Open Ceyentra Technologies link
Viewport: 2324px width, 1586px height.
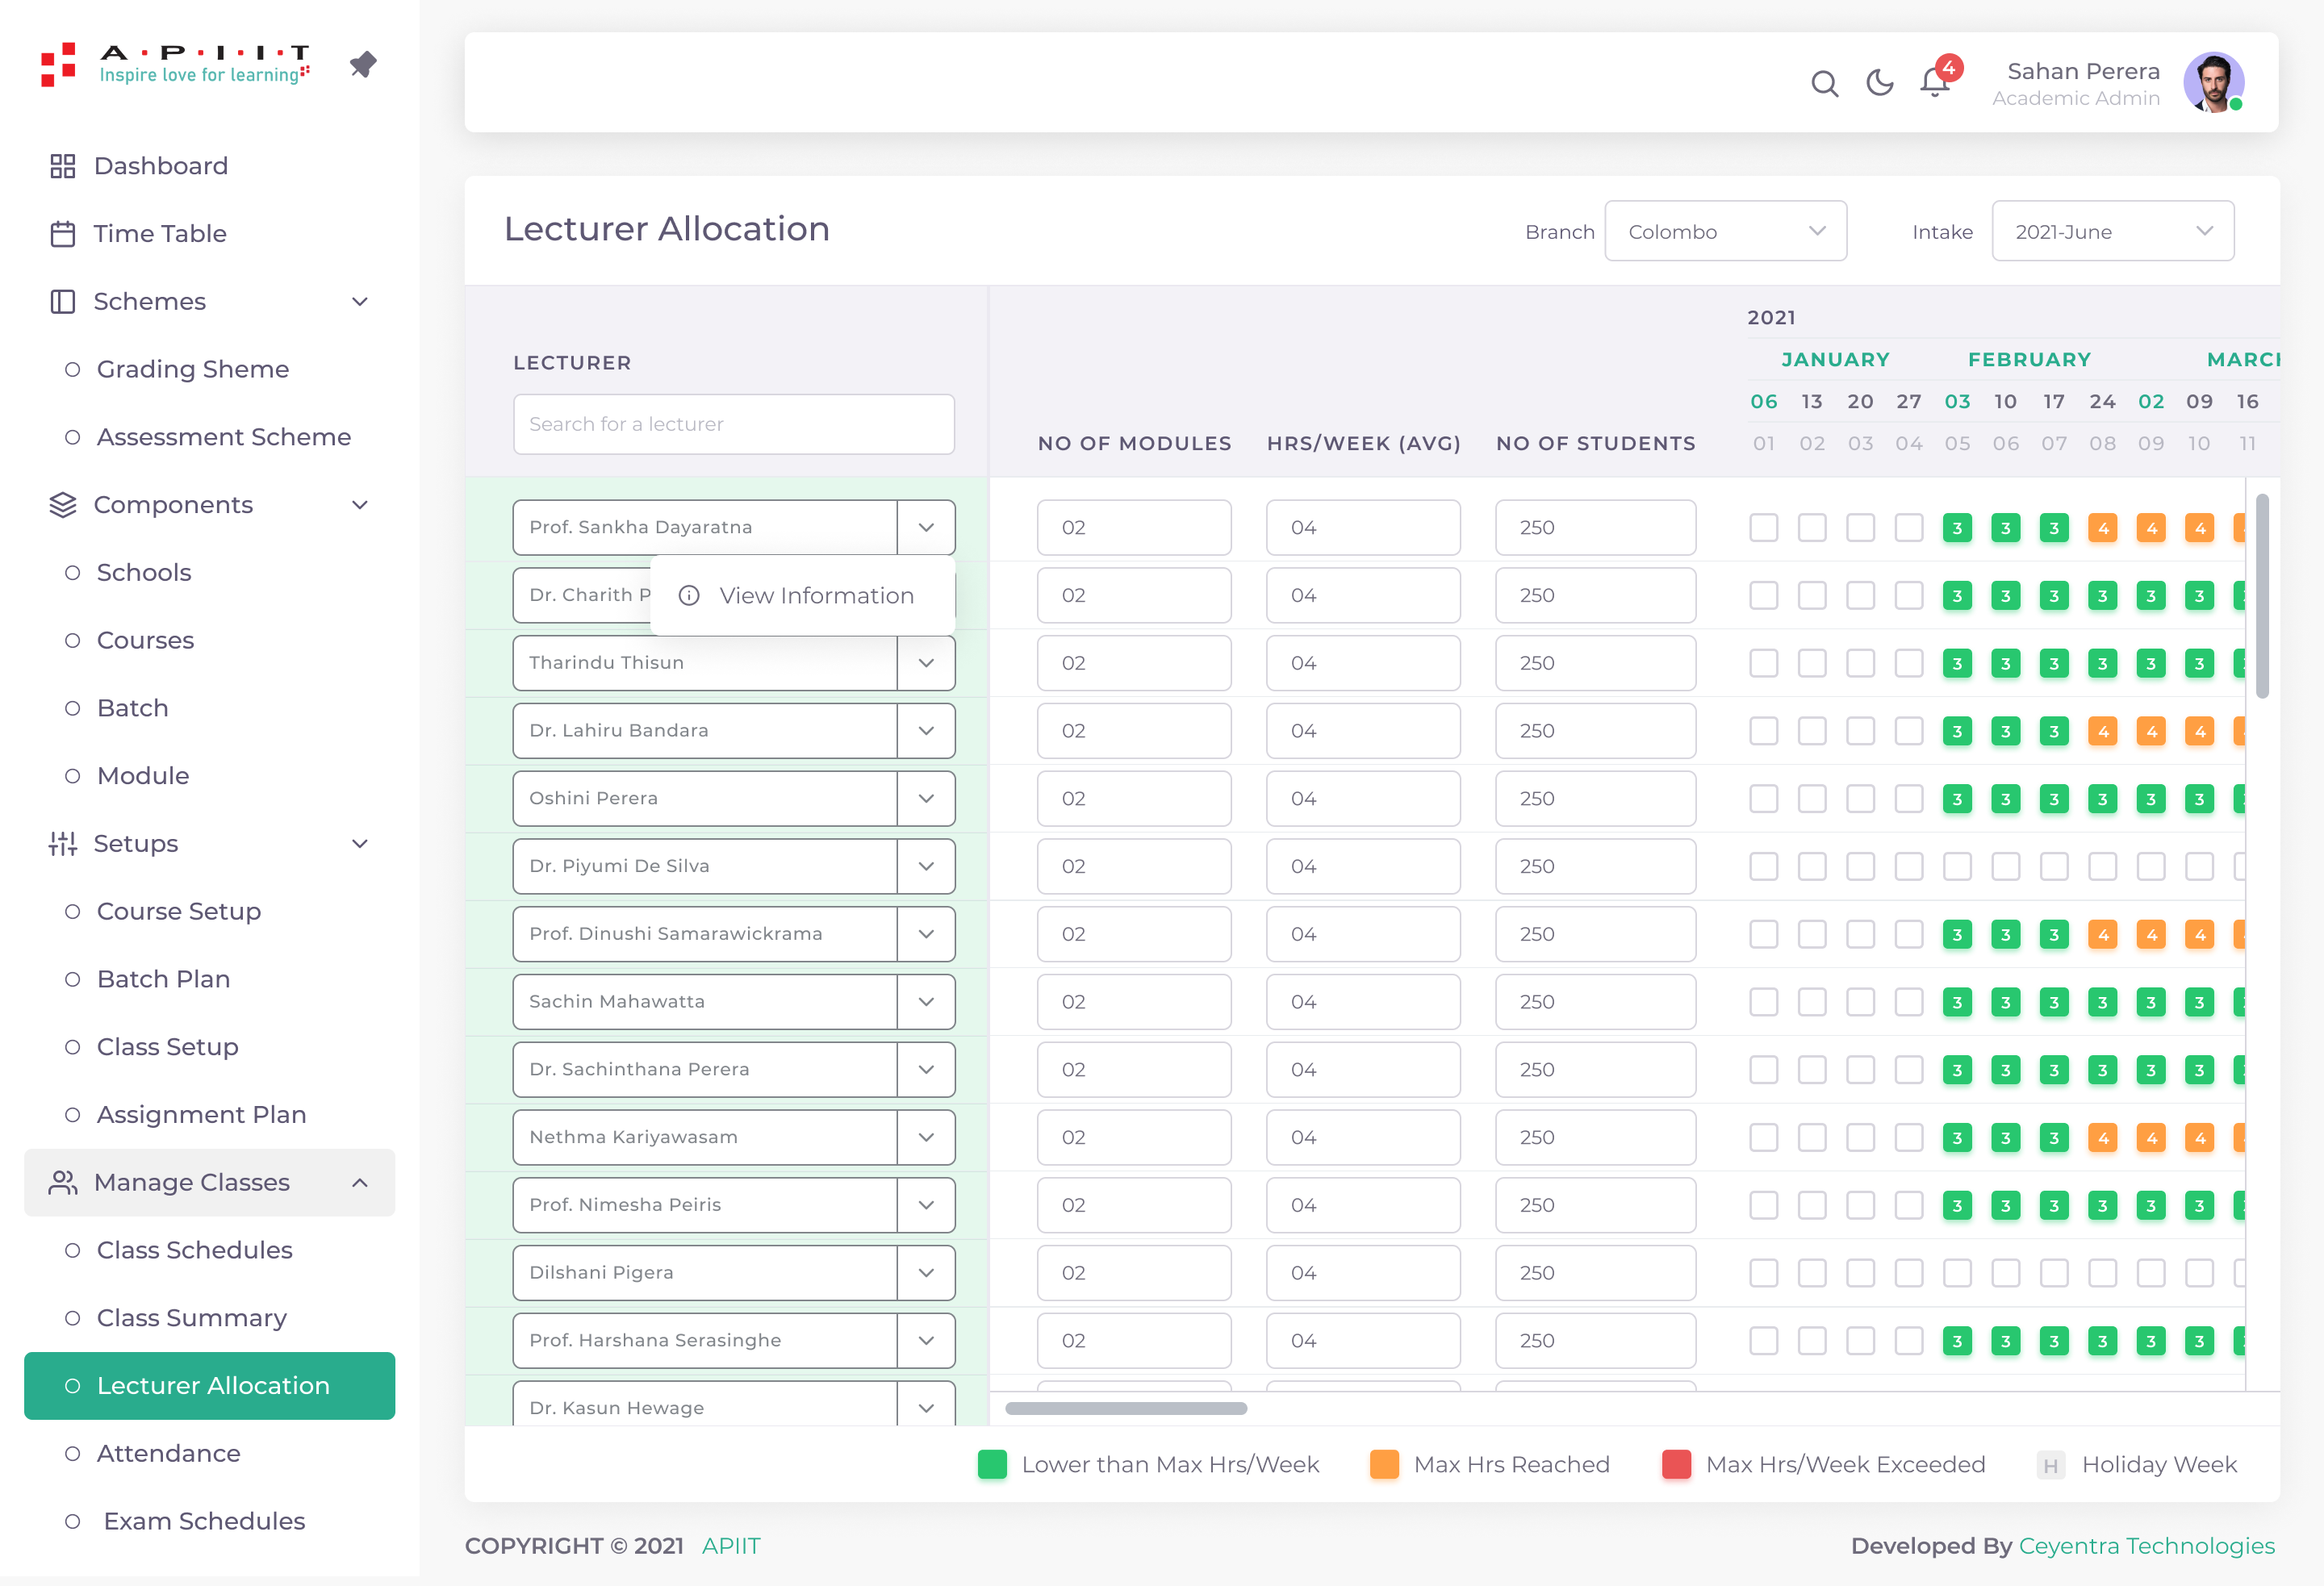(2146, 1546)
